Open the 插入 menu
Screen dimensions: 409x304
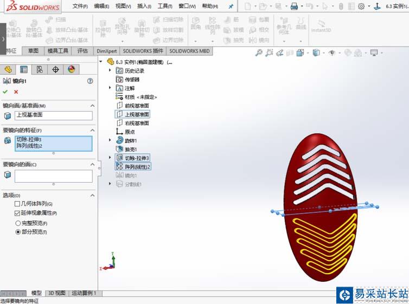(144, 6)
